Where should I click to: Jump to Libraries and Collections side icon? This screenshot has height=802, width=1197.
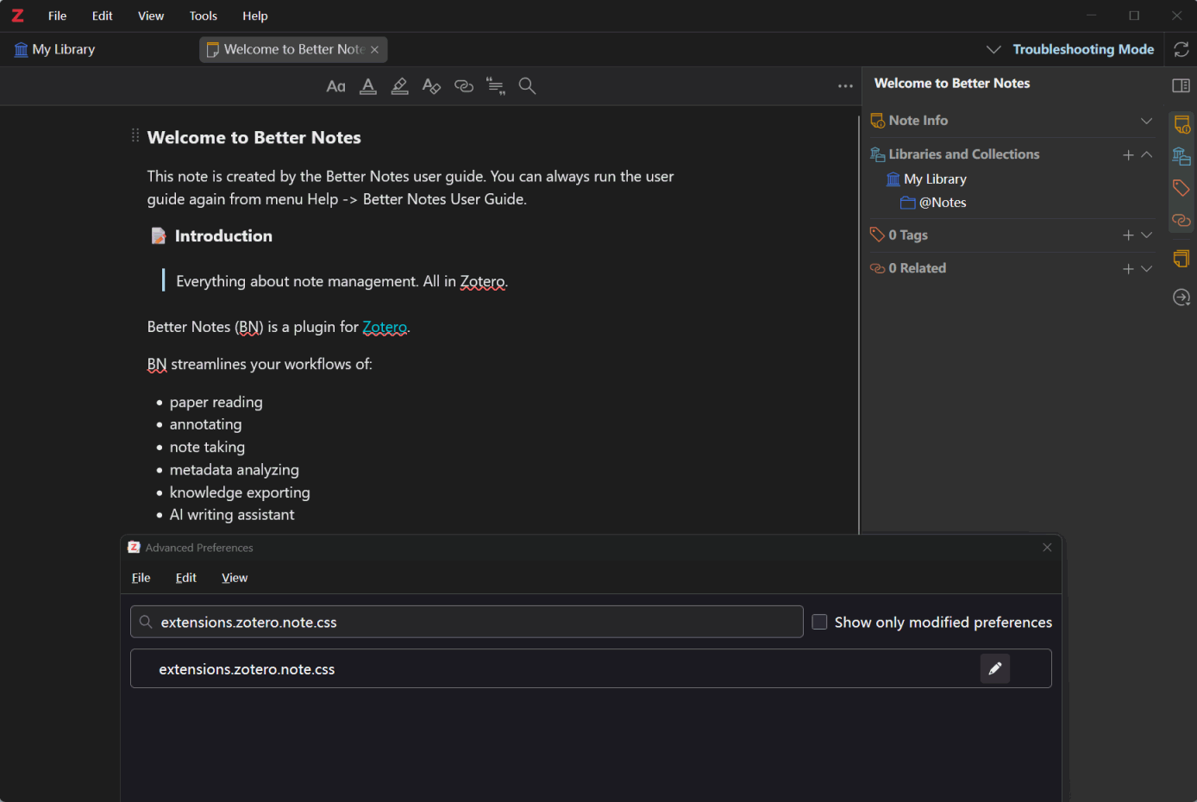(1181, 156)
